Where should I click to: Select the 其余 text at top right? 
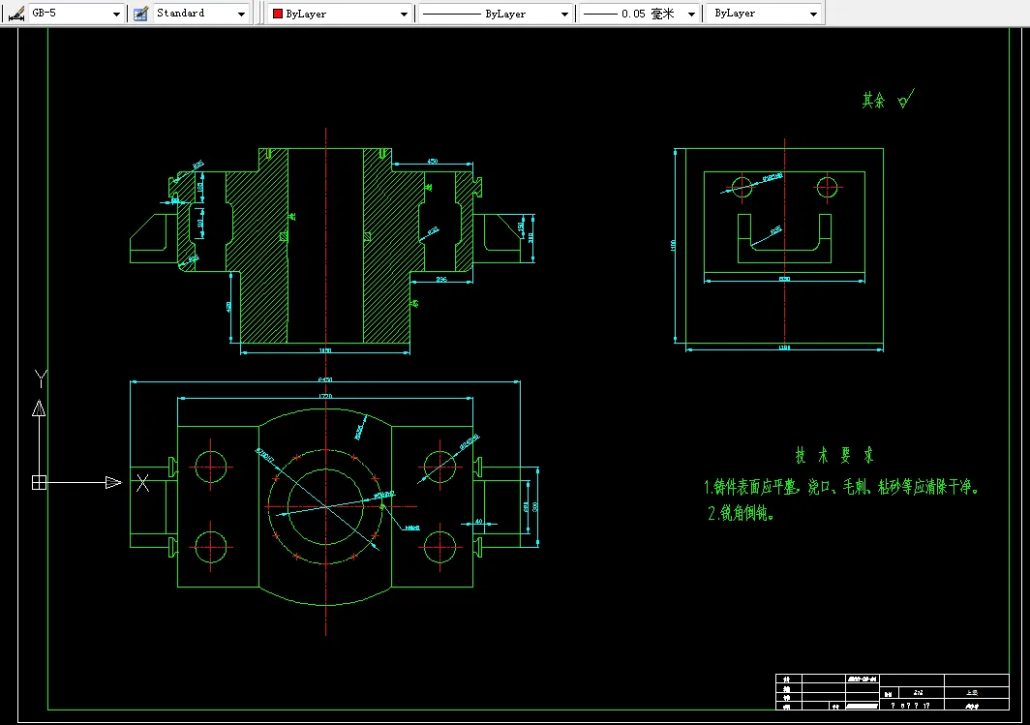[x=873, y=101]
